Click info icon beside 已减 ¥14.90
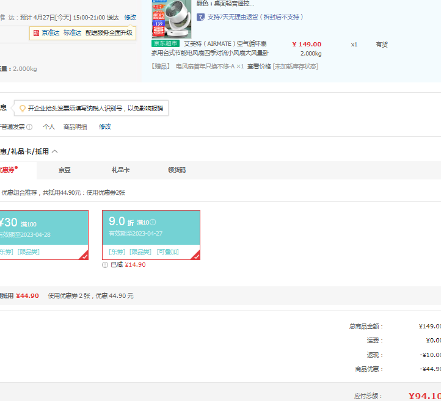The image size is (441, 401). (105, 265)
